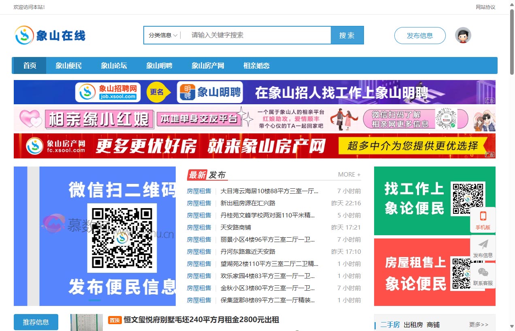Focus the keyword search input field
The image size is (515, 331).
(x=259, y=35)
